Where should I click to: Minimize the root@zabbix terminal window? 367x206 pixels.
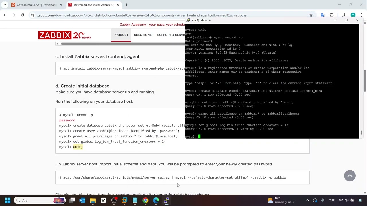click(x=335, y=20)
